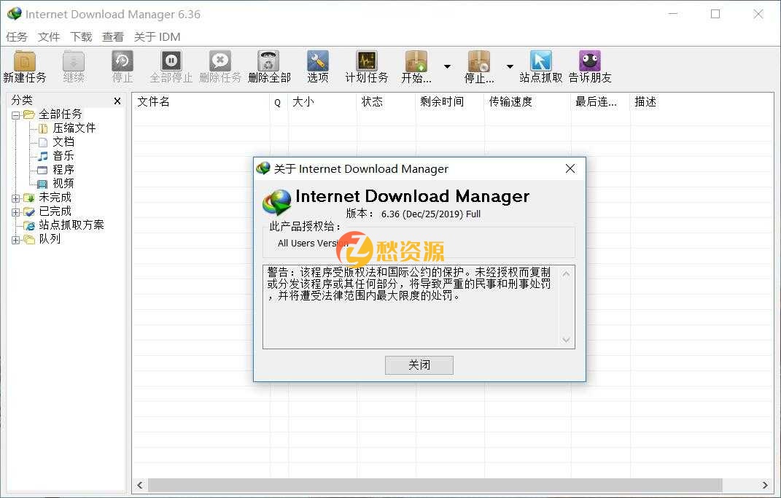
Task: Open the 计划任务 (Scheduler) icon
Action: [x=366, y=66]
